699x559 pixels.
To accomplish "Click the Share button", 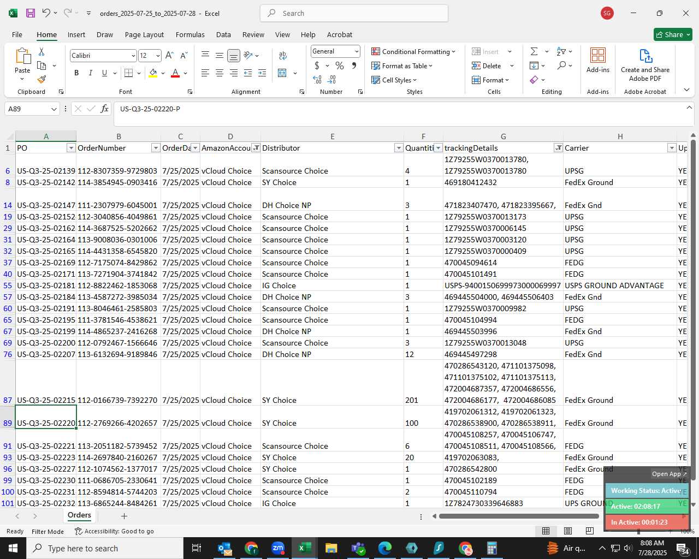I will pyautogui.click(x=673, y=34).
